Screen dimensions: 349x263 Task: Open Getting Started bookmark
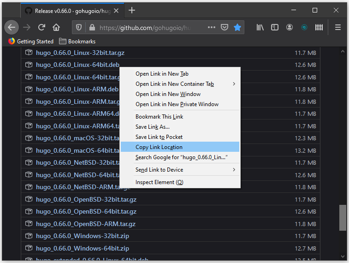pyautogui.click(x=31, y=42)
